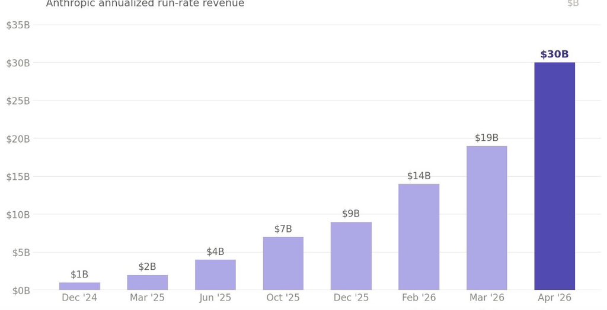This screenshot has width=607, height=310.
Task: Click the Mar '26 x-axis label
Action: (487, 298)
